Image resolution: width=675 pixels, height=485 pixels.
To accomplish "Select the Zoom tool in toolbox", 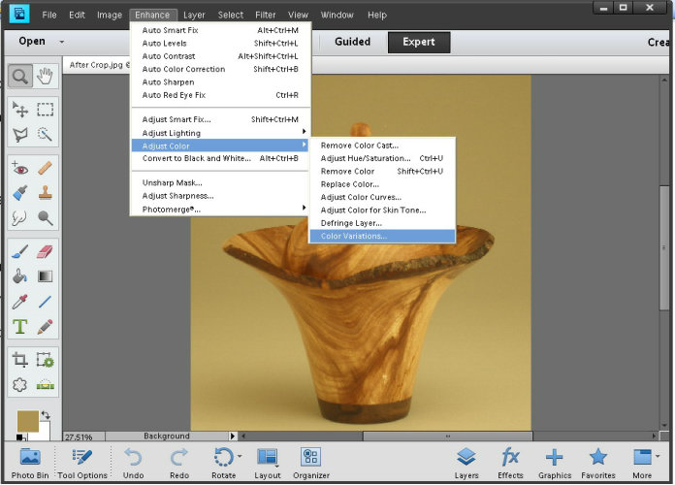I will tap(19, 77).
